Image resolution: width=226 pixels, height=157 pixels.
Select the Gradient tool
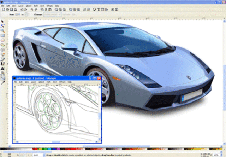point(2,78)
